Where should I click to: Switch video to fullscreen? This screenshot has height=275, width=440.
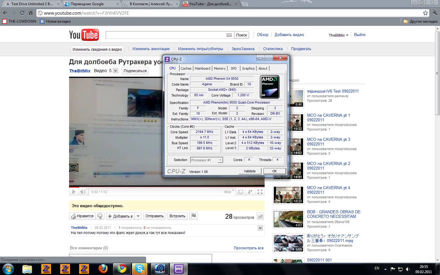click(x=260, y=192)
